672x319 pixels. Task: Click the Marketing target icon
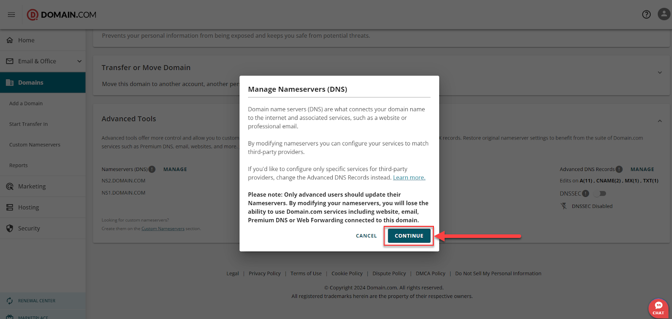(x=10, y=187)
